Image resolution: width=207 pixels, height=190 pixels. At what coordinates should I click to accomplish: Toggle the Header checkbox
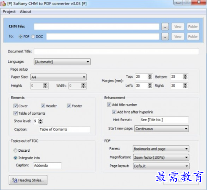click(x=43, y=106)
